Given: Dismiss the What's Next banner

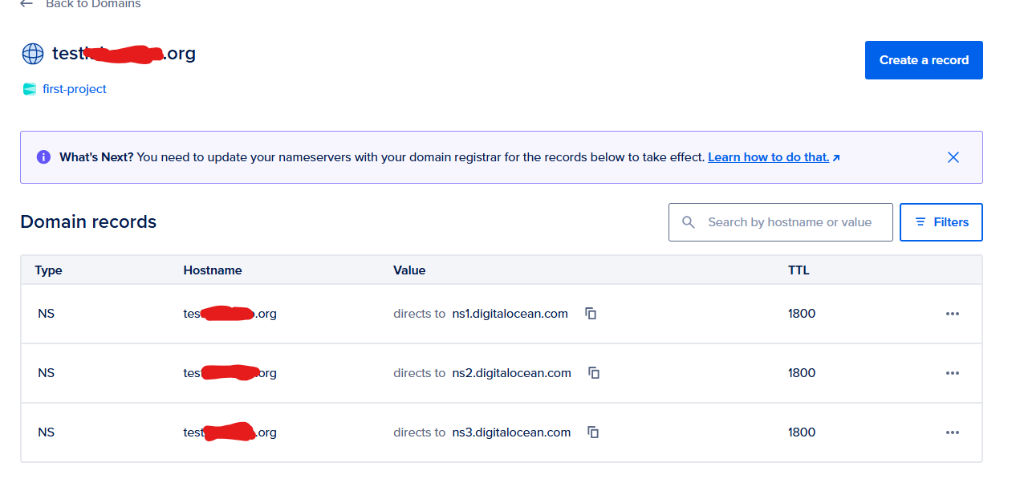Looking at the screenshot, I should [x=953, y=157].
